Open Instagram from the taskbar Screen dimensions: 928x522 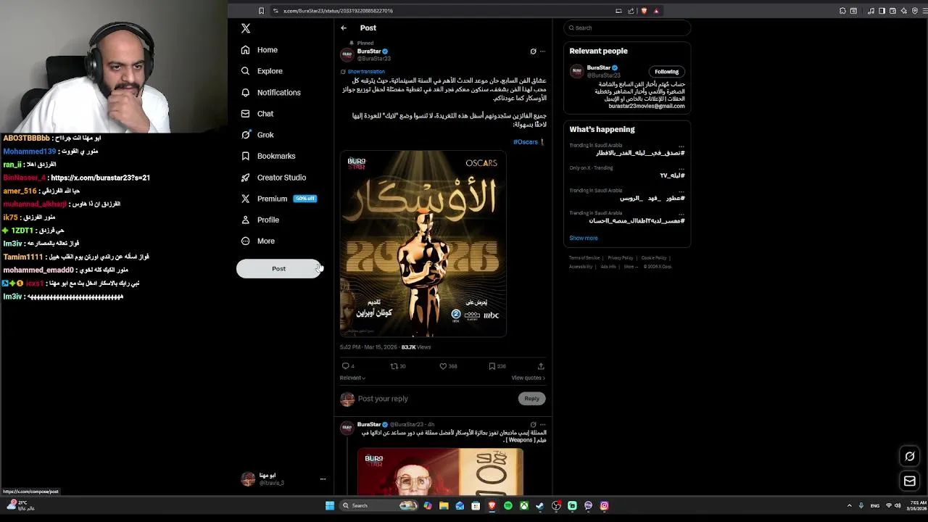click(x=604, y=505)
